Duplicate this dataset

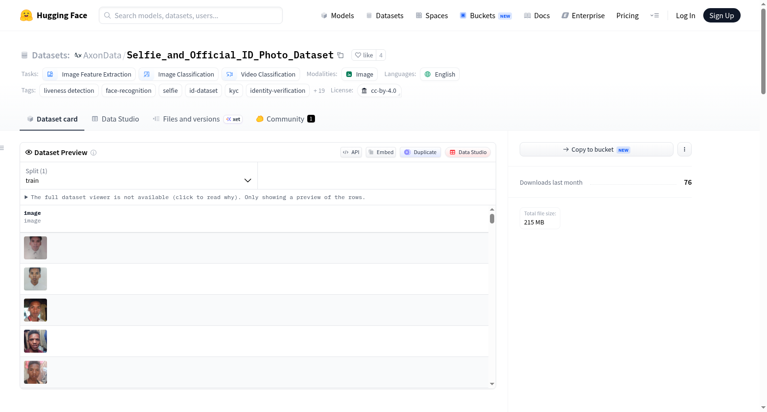[x=420, y=152]
